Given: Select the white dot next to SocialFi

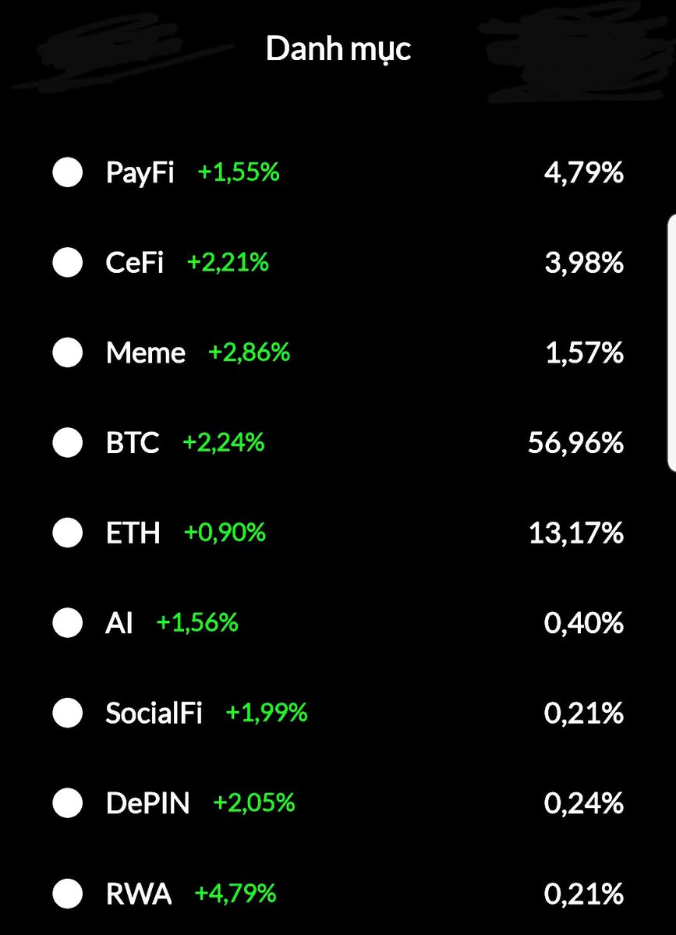Looking at the screenshot, I should [67, 713].
